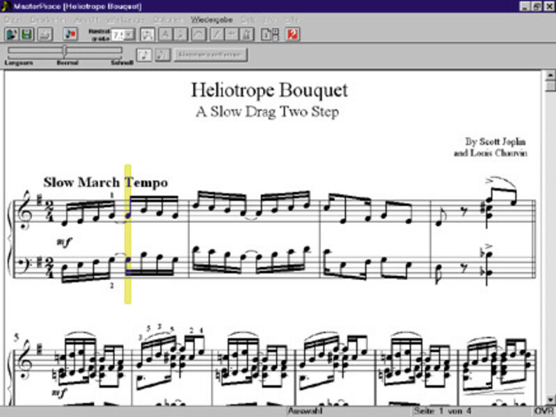Open the second menu in the menu bar

48,20
